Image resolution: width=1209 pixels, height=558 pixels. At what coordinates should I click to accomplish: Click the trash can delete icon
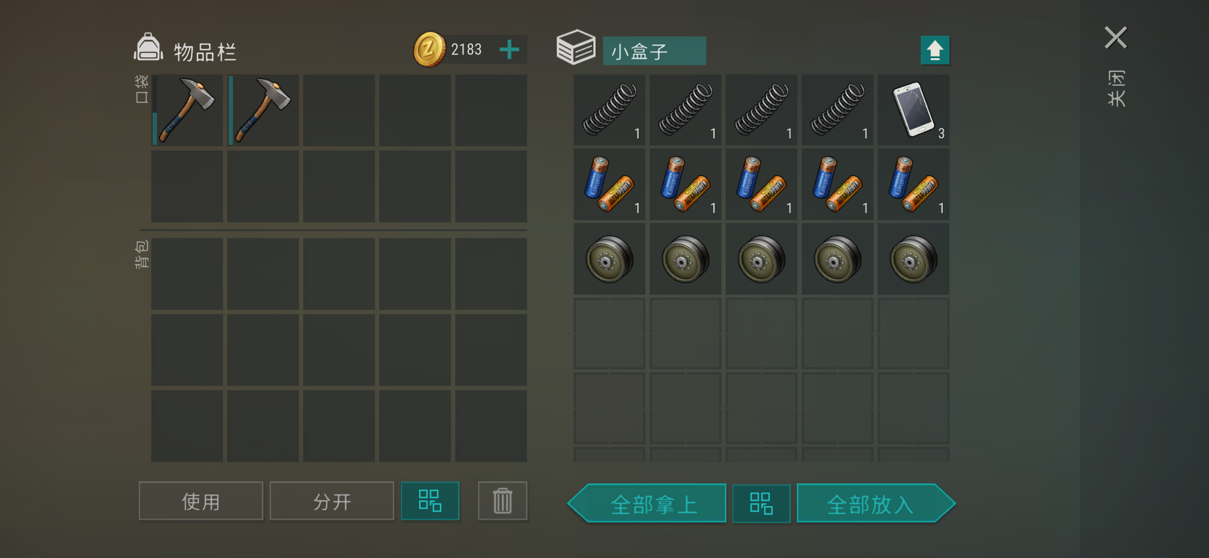coord(502,501)
